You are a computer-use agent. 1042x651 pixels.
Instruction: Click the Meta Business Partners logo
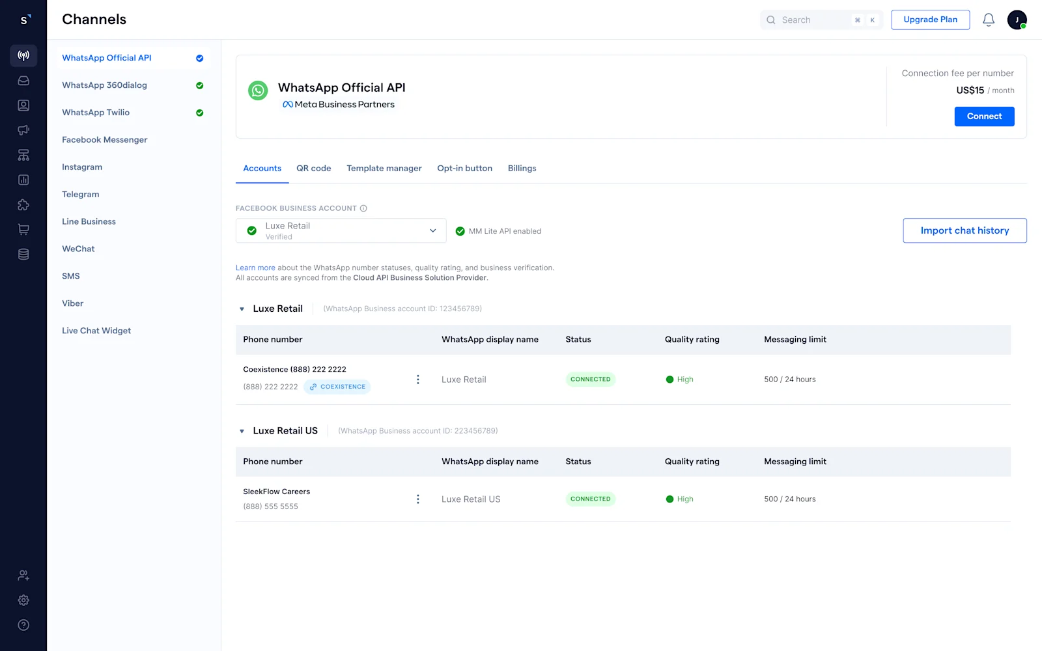pyautogui.click(x=339, y=104)
